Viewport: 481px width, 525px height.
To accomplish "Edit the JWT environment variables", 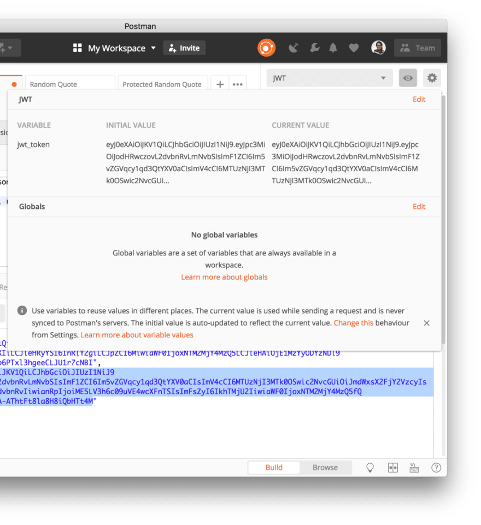I will 419,99.
